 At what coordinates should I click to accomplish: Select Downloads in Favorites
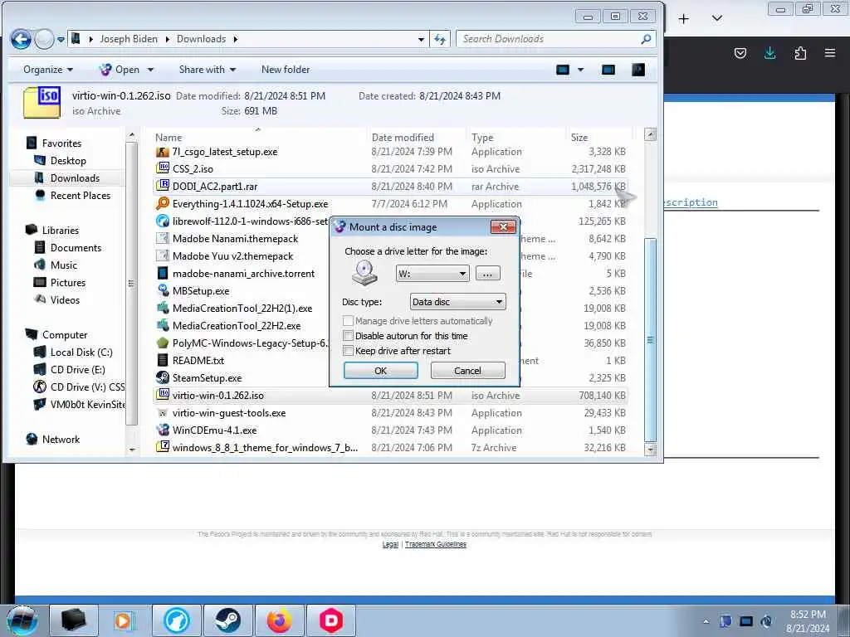75,177
